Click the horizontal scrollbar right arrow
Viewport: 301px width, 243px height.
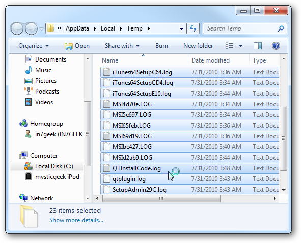pyautogui.click(x=275, y=199)
